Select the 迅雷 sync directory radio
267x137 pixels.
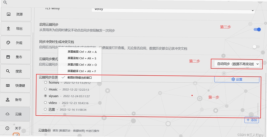pyautogui.click(x=45, y=109)
